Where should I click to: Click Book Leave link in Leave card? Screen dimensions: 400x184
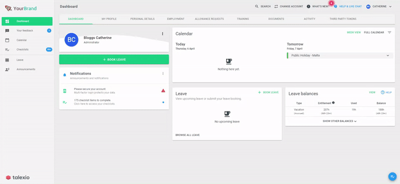coord(268,92)
